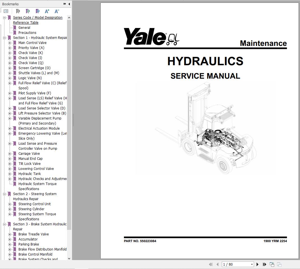Open the Brake Control Manifold bookmark
Image resolution: width=300 pixels, height=269 pixels.
(x=35, y=254)
